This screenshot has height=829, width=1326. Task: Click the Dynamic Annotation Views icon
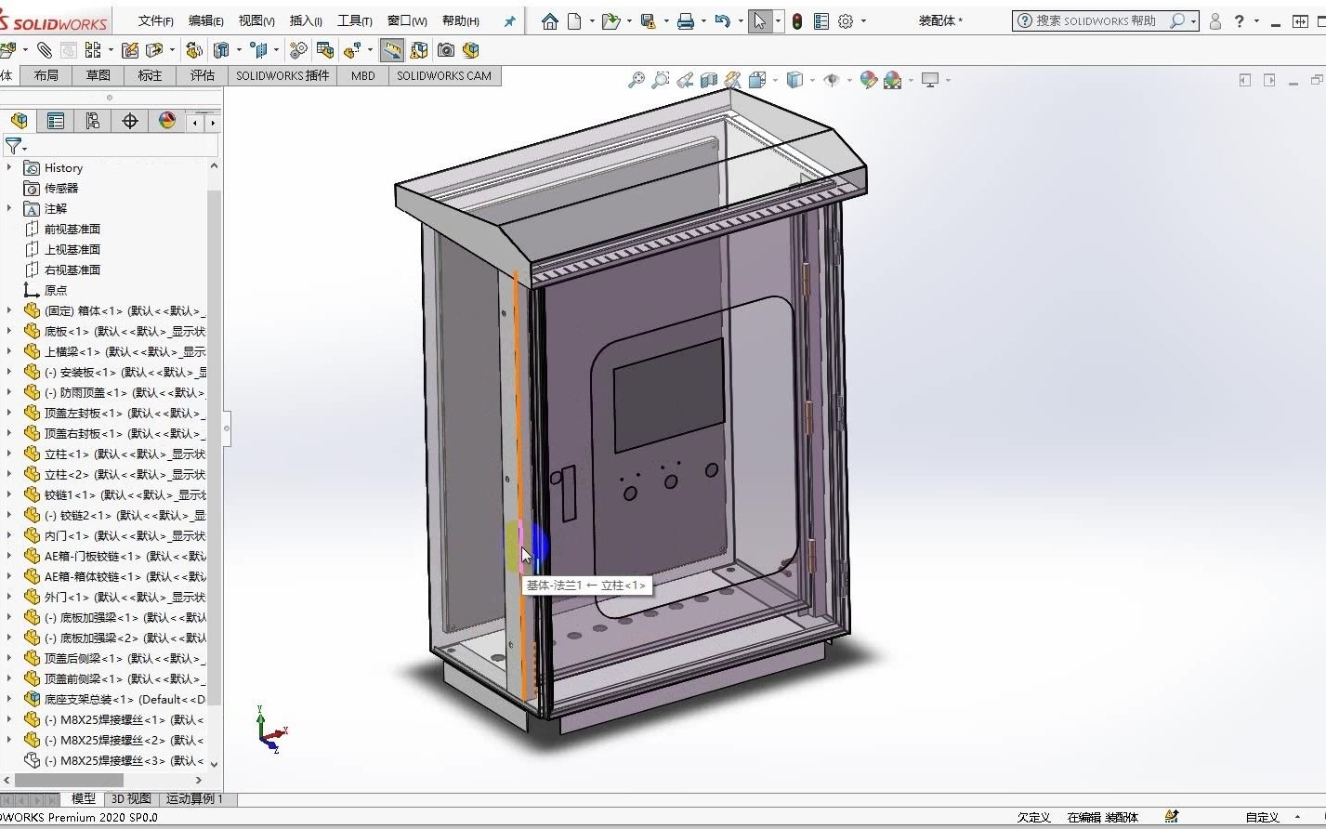point(733,80)
